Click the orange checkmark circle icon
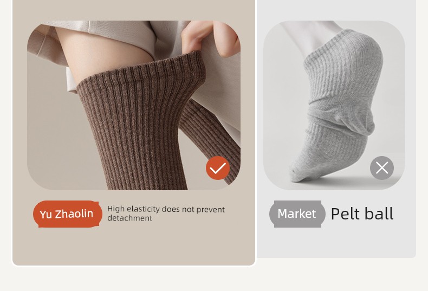 (x=218, y=168)
